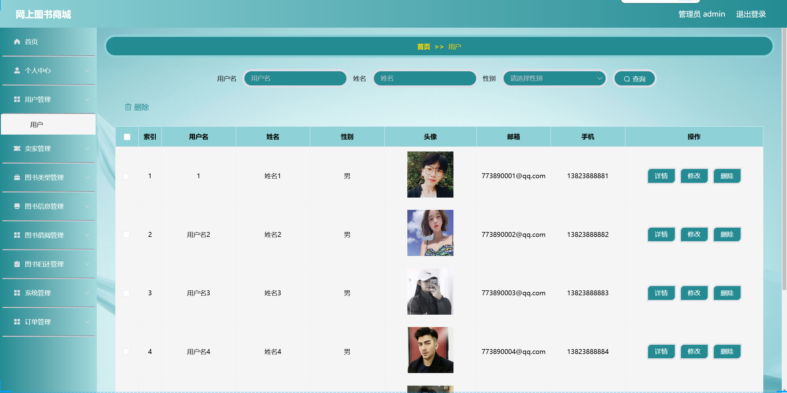
Task: Click the 查询 search button
Action: point(635,79)
